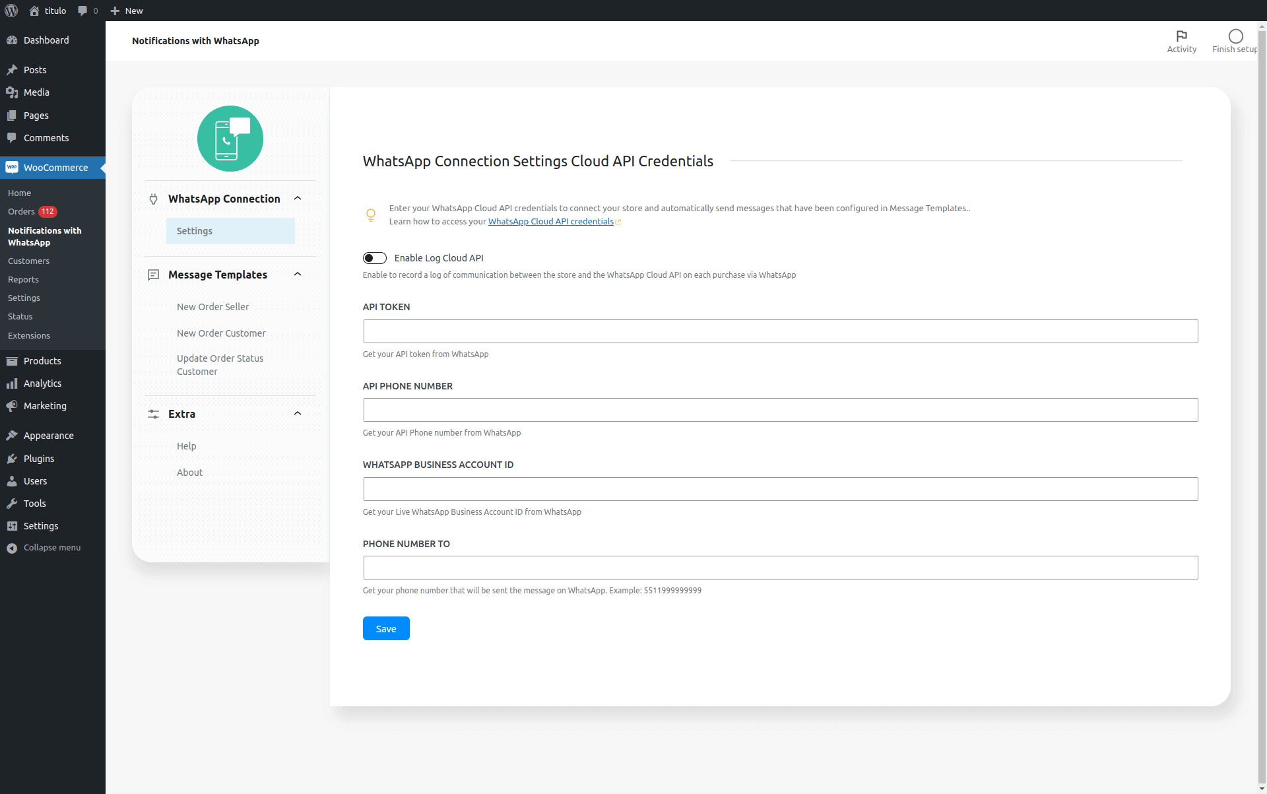Open the WooCommerce sidebar icon
1267x794 pixels.
click(x=12, y=168)
